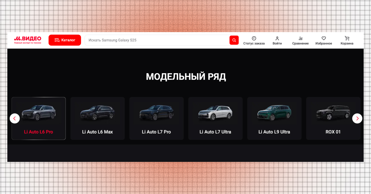Screen dimensions: 371x194
Task: Select the Li Auto L9 Ultra label
Action: point(274,132)
